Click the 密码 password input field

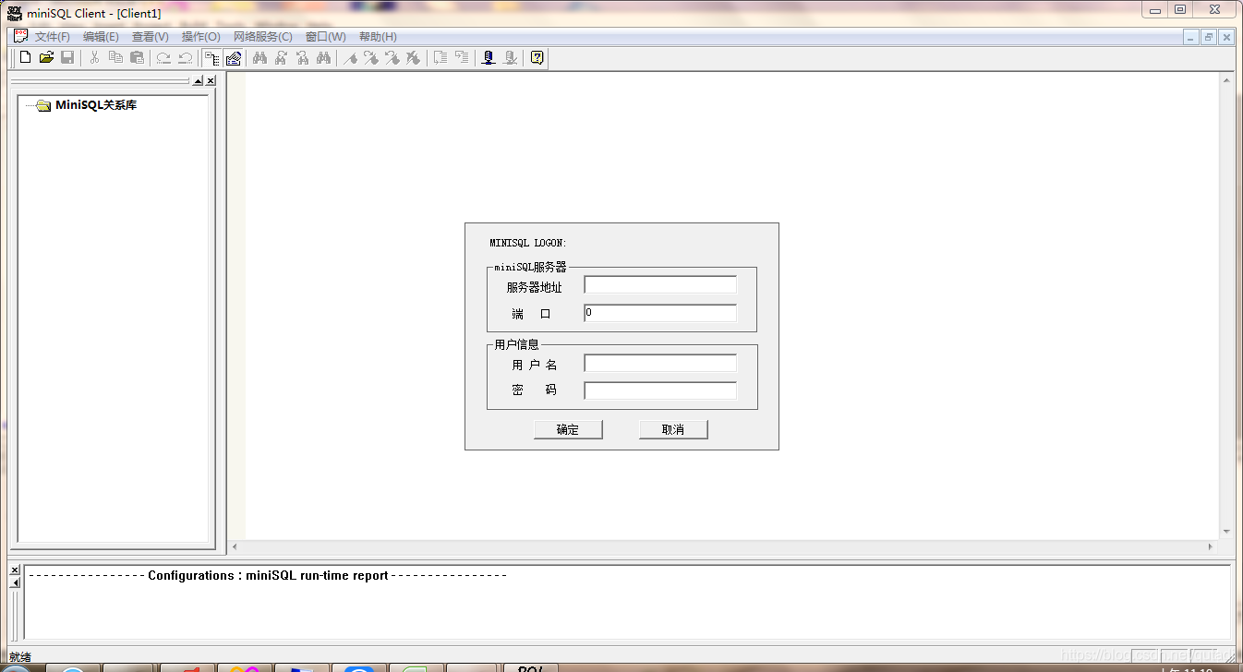pos(660,390)
